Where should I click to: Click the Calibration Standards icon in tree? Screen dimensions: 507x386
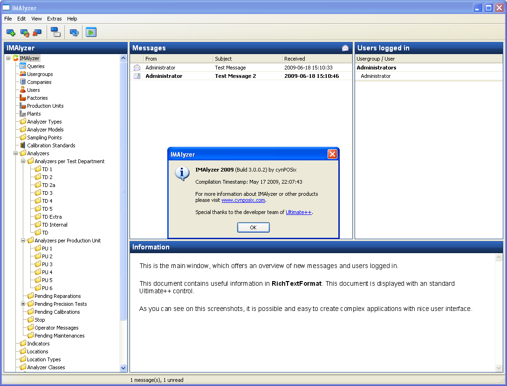click(x=23, y=145)
